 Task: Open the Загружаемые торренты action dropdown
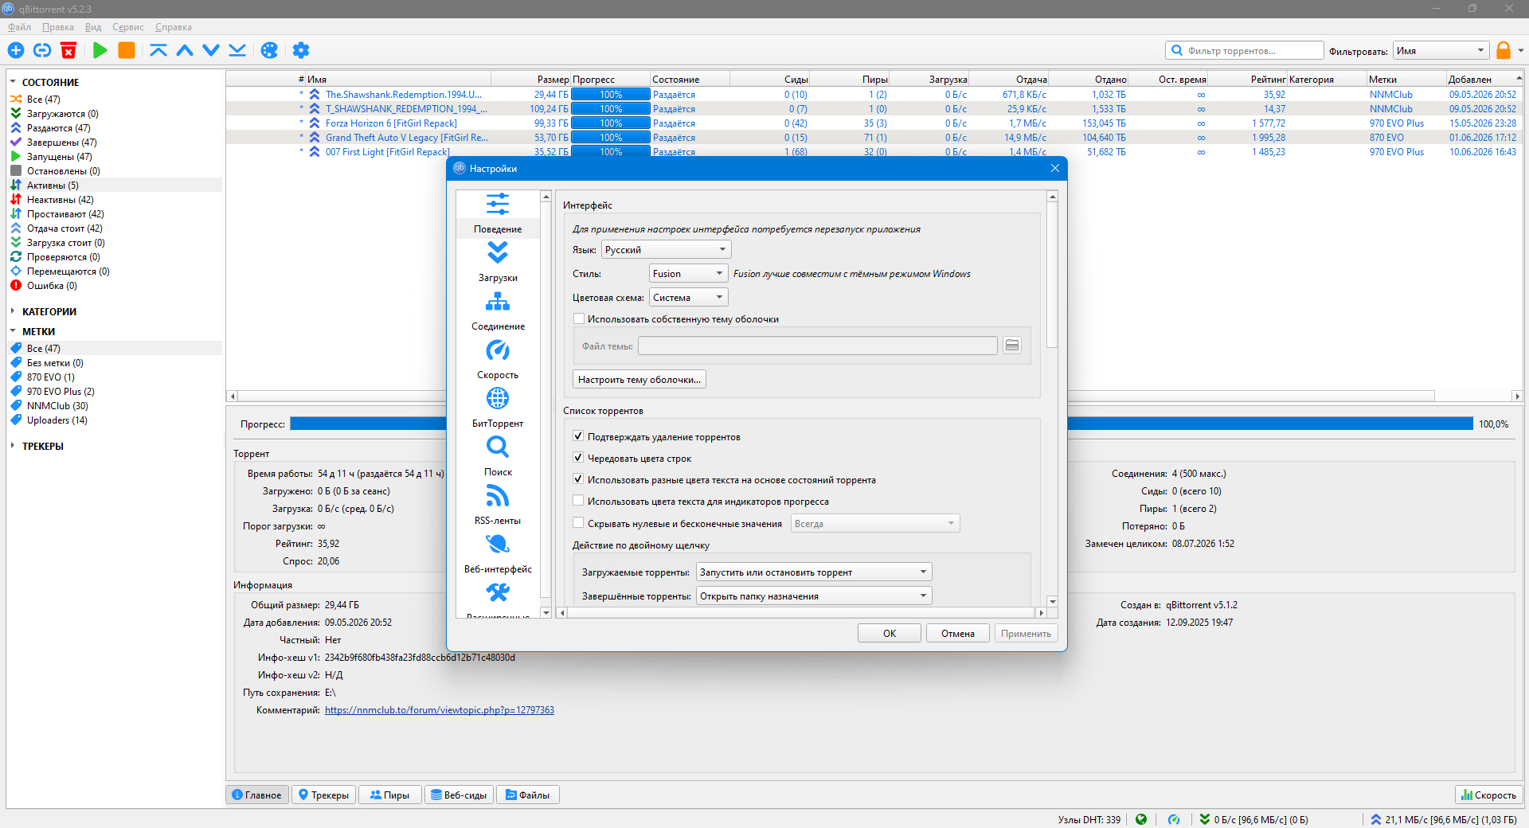pyautogui.click(x=814, y=572)
